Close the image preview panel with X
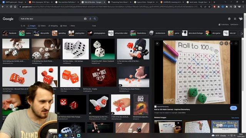Image resolution: width=246 pixels, height=138 pixels. pos(157,43)
